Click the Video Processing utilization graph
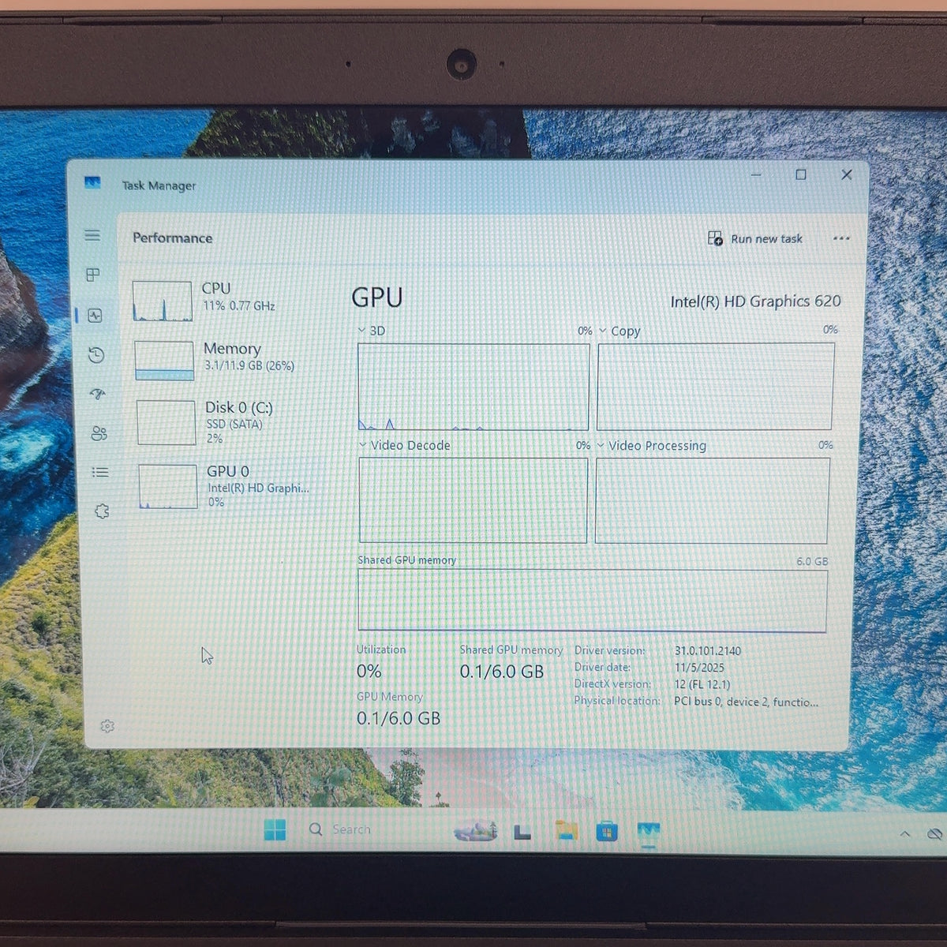Screen dimensions: 947x947 click(x=712, y=500)
